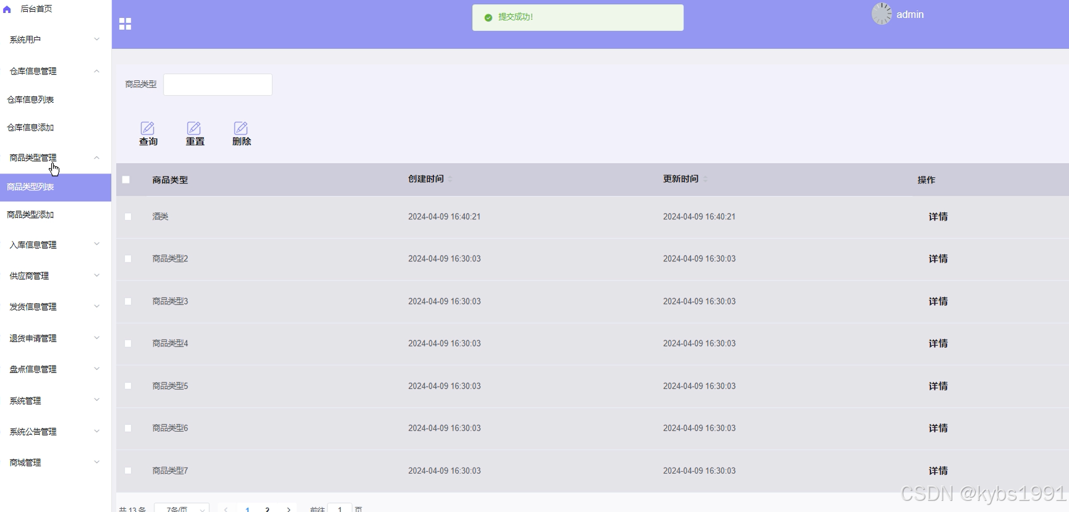The height and width of the screenshot is (512, 1069).
Task: Toggle the select-all header checkbox
Action: click(126, 180)
